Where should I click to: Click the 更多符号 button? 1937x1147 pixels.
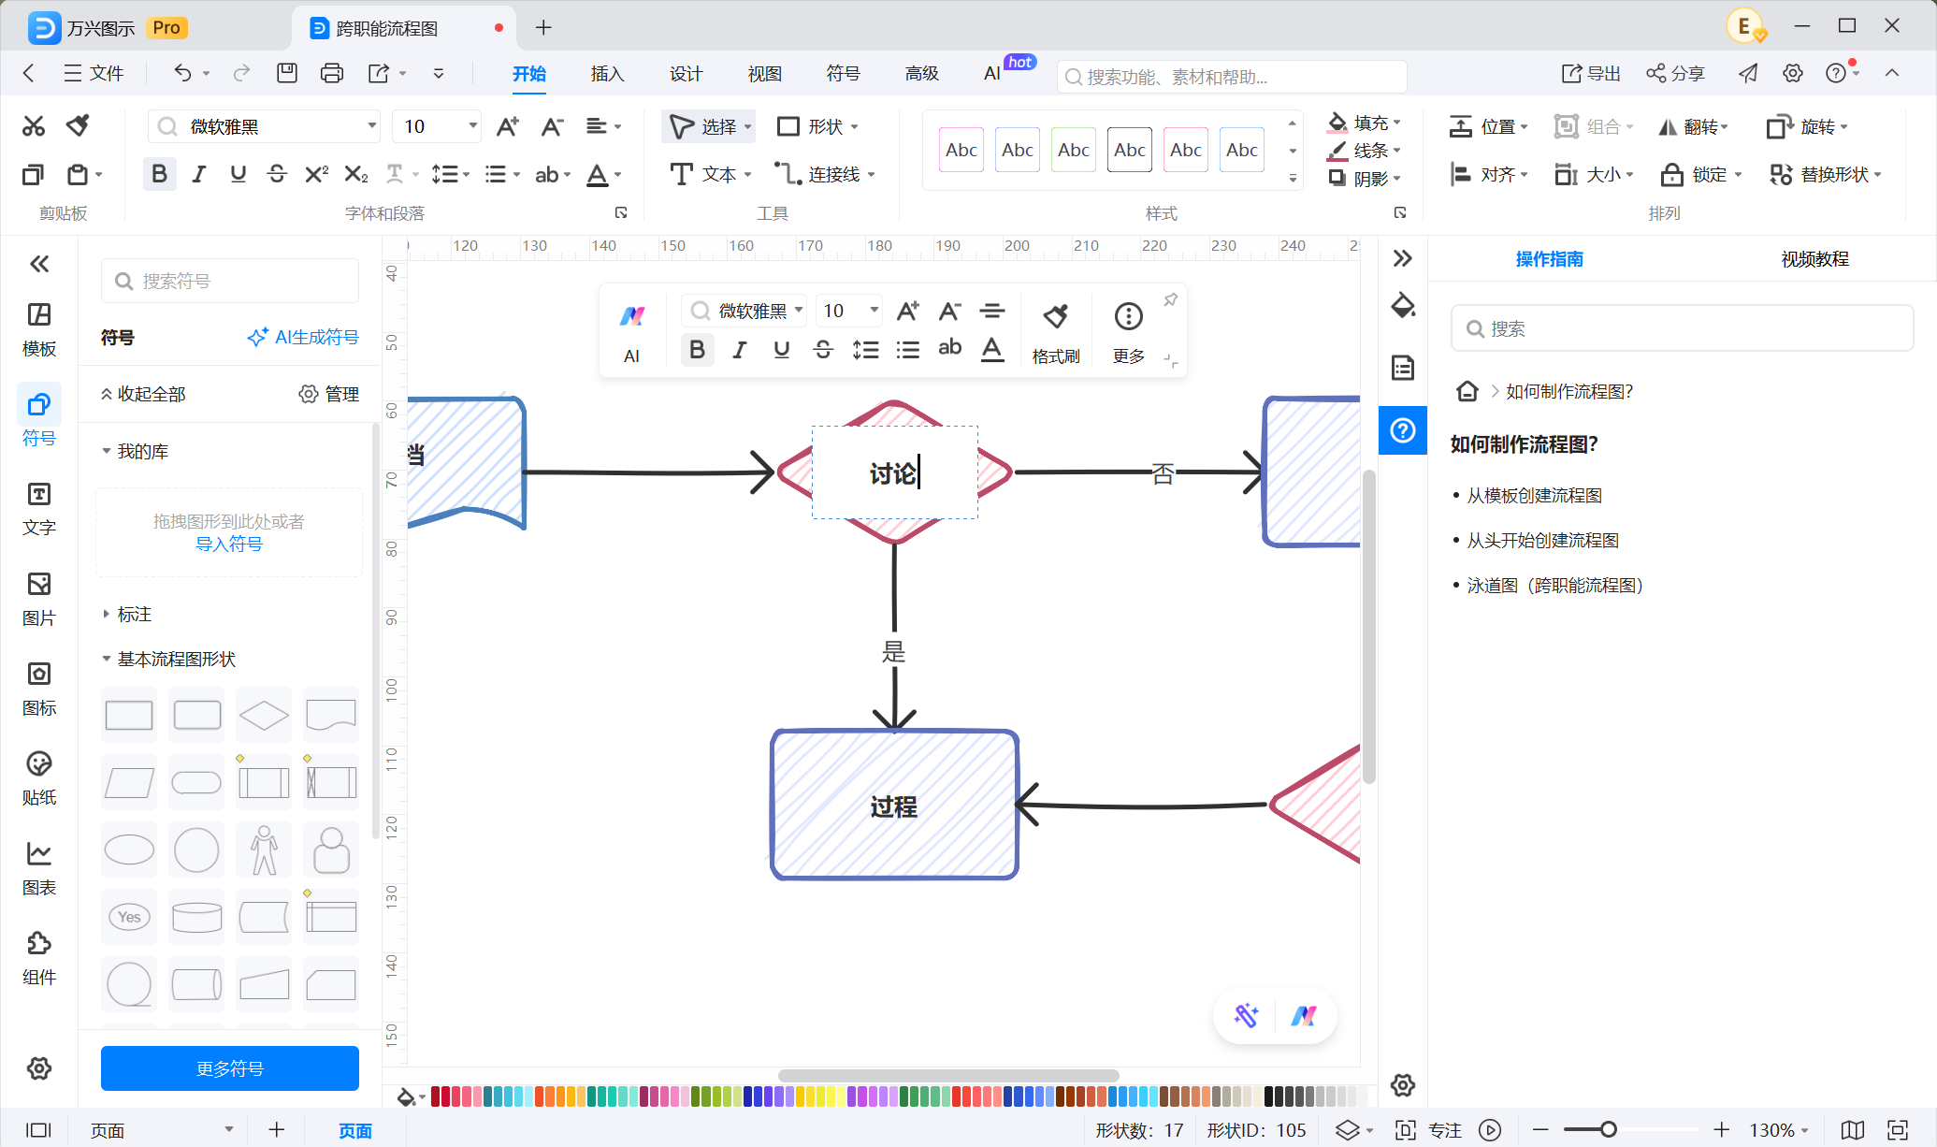pos(230,1068)
